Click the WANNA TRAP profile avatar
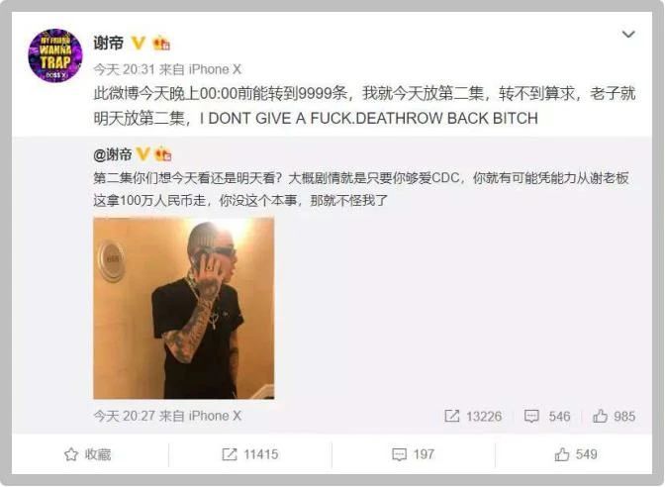Image resolution: width=665 pixels, height=487 pixels. pos(55,55)
